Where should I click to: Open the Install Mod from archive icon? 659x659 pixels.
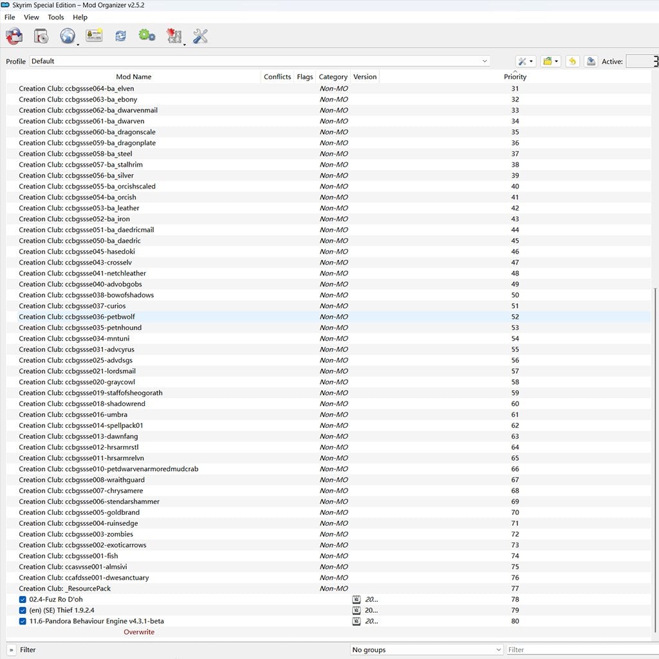point(41,36)
